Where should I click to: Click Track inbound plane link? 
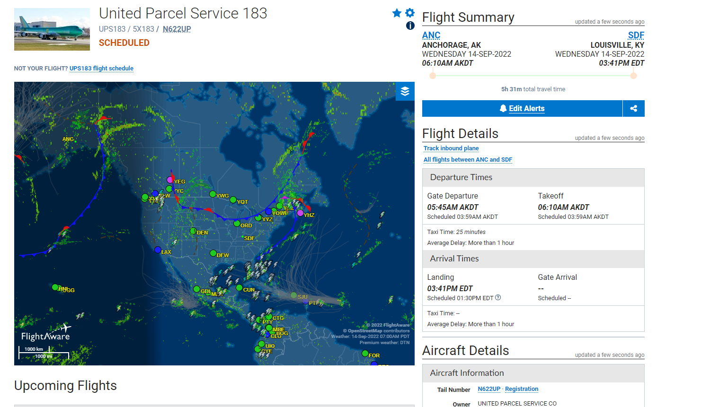(x=451, y=148)
